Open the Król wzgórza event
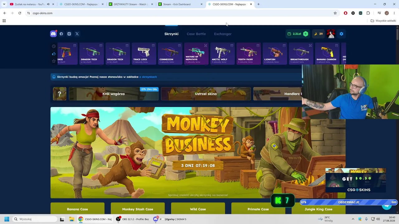The width and height of the screenshot is (399, 224). [113, 94]
